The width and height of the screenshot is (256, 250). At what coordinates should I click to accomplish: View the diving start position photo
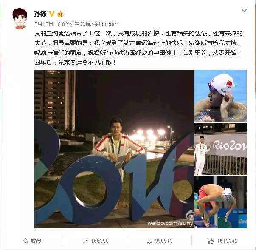[x=220, y=202]
